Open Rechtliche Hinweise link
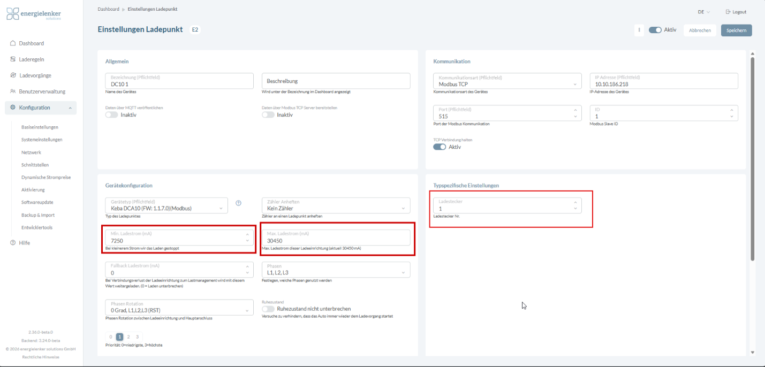The image size is (765, 367). pos(41,357)
